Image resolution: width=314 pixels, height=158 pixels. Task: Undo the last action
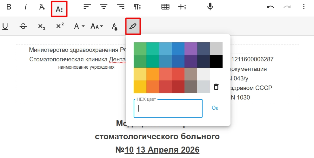click(270, 7)
